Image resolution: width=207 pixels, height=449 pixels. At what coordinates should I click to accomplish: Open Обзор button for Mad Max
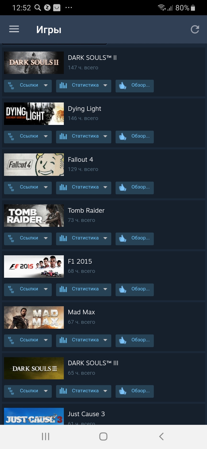tap(135, 340)
